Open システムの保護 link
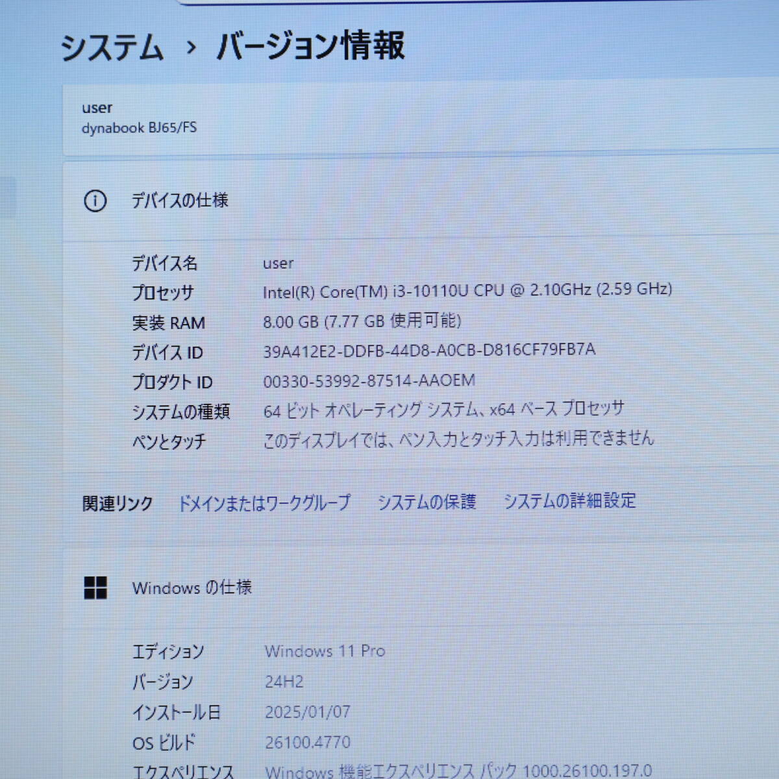779x779 pixels. pos(427,502)
